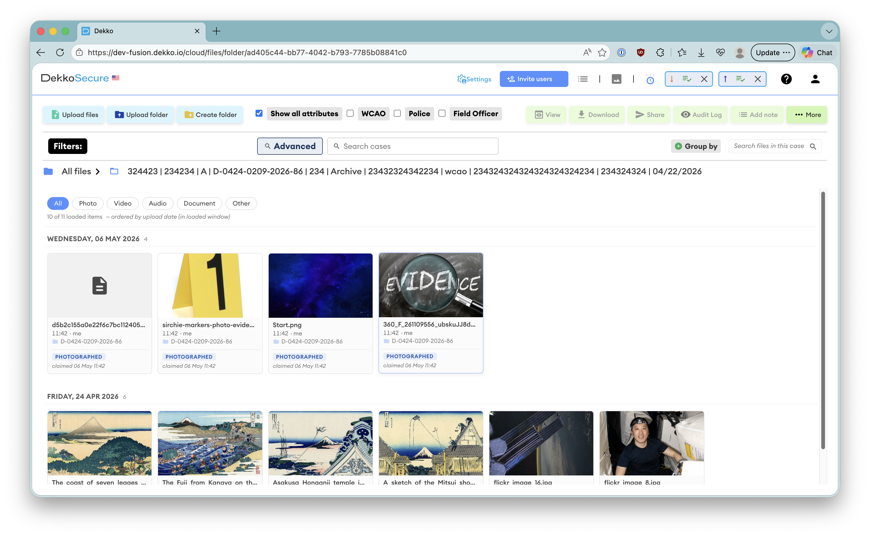
Task: Open the uBlock shield extension icon
Action: pos(640,52)
